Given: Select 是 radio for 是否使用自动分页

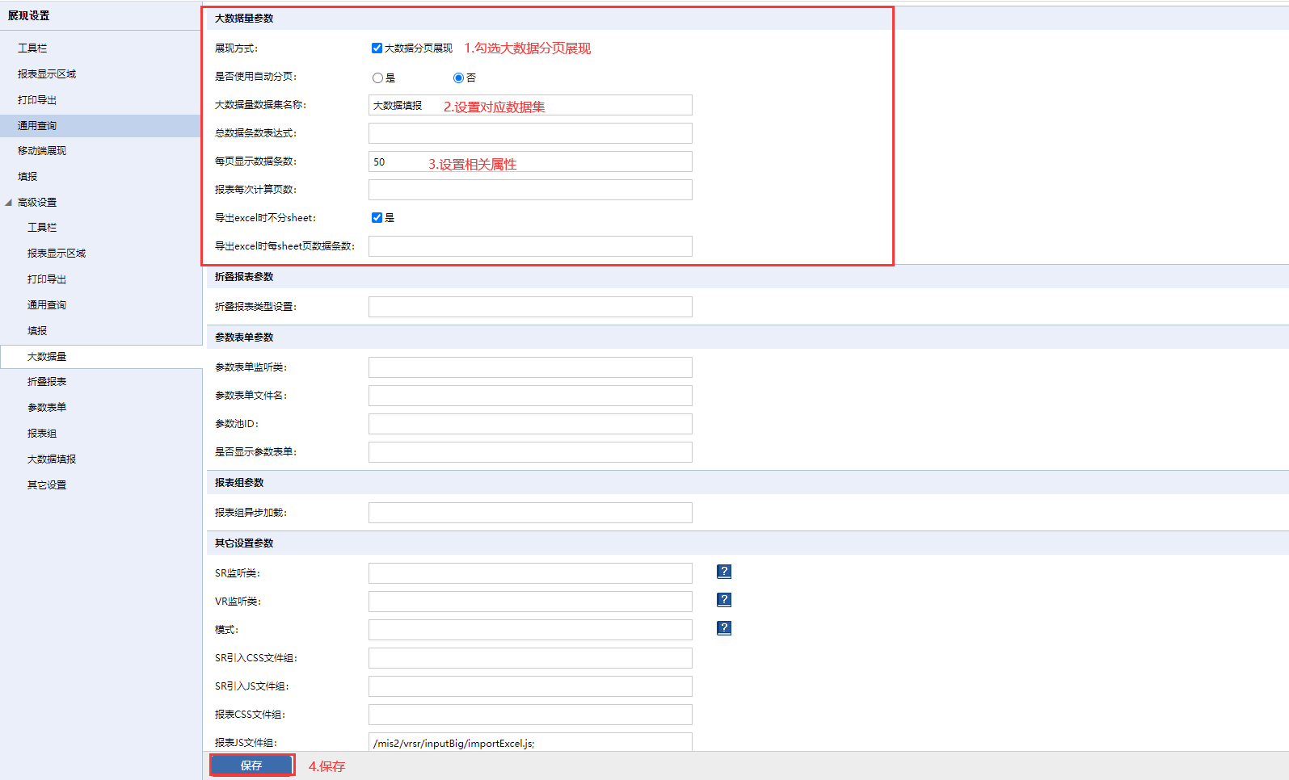Looking at the screenshot, I should click(377, 78).
